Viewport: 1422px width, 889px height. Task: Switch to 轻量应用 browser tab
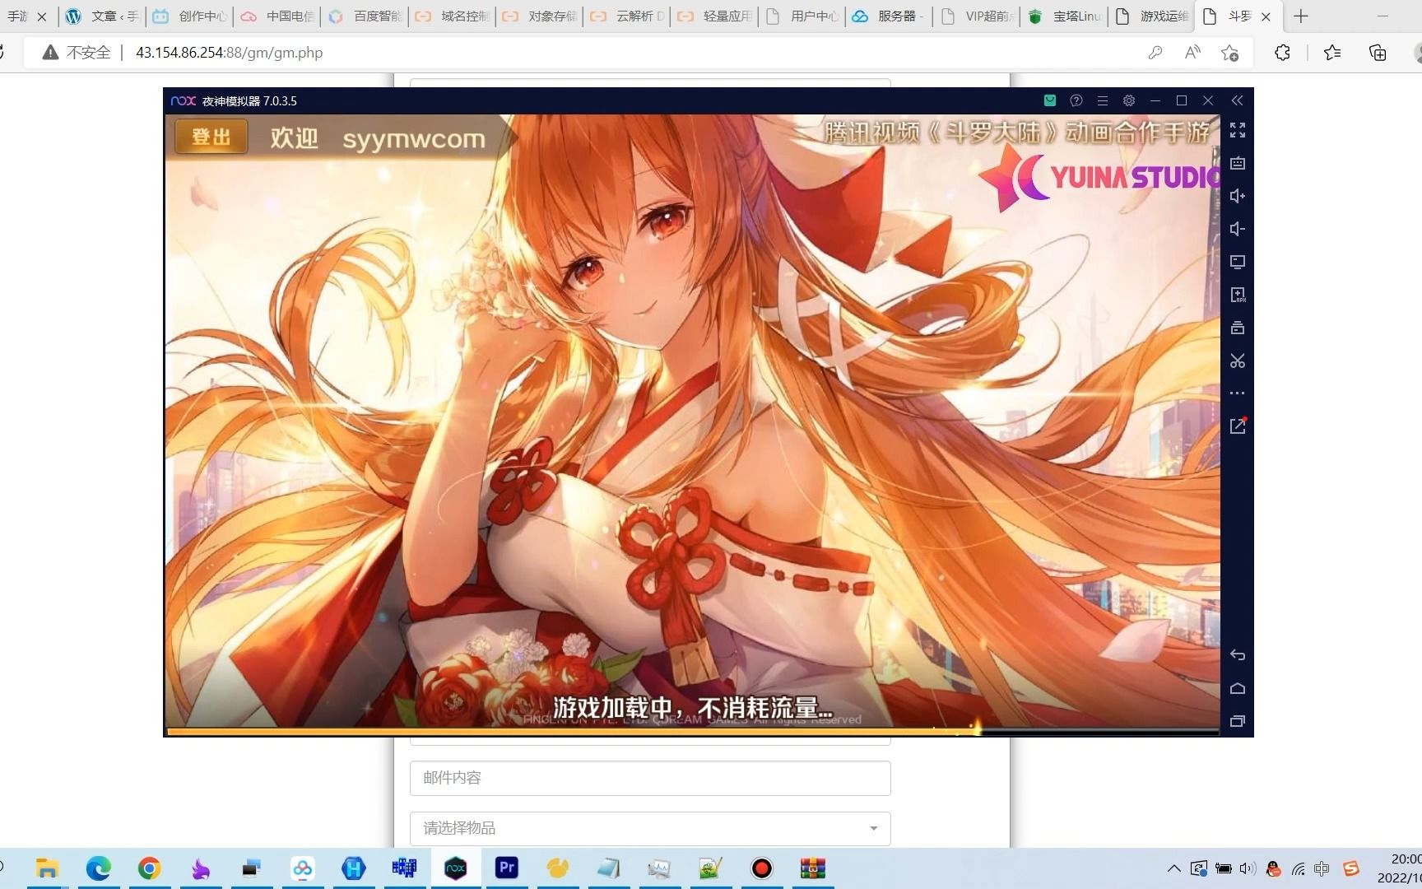[x=714, y=16]
